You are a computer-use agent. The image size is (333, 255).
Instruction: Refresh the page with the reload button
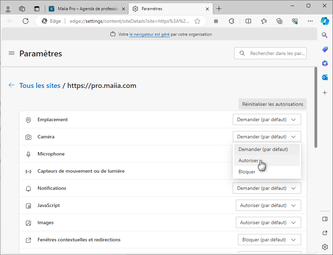click(26, 21)
